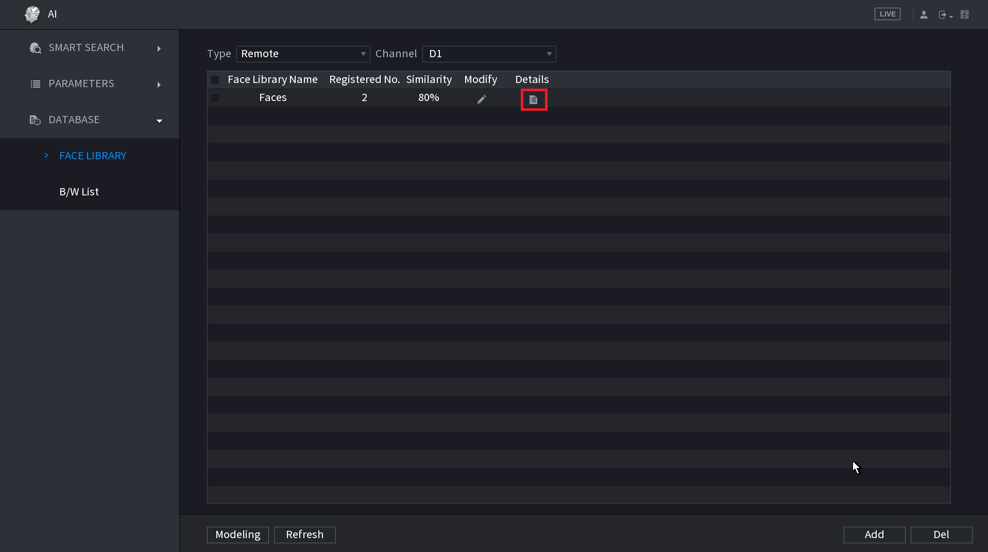Check the Faces row checkbox
Screen dimensions: 988x552
(x=215, y=98)
